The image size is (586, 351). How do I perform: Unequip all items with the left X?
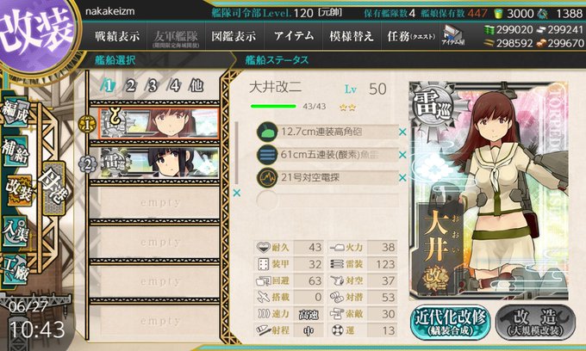(237, 194)
